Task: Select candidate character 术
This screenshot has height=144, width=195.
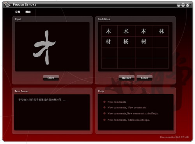Action: [x=126, y=31]
